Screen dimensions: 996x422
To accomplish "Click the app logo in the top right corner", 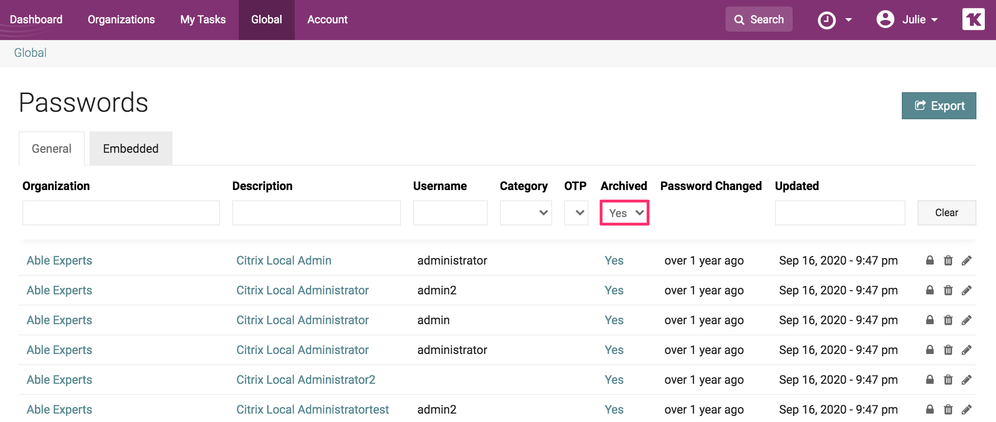I will [973, 19].
